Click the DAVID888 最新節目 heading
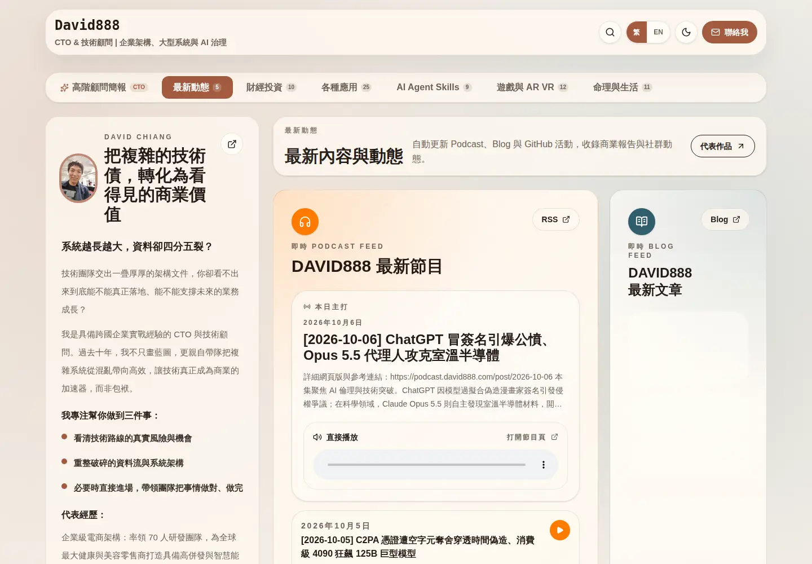This screenshot has width=812, height=564. pos(367,266)
